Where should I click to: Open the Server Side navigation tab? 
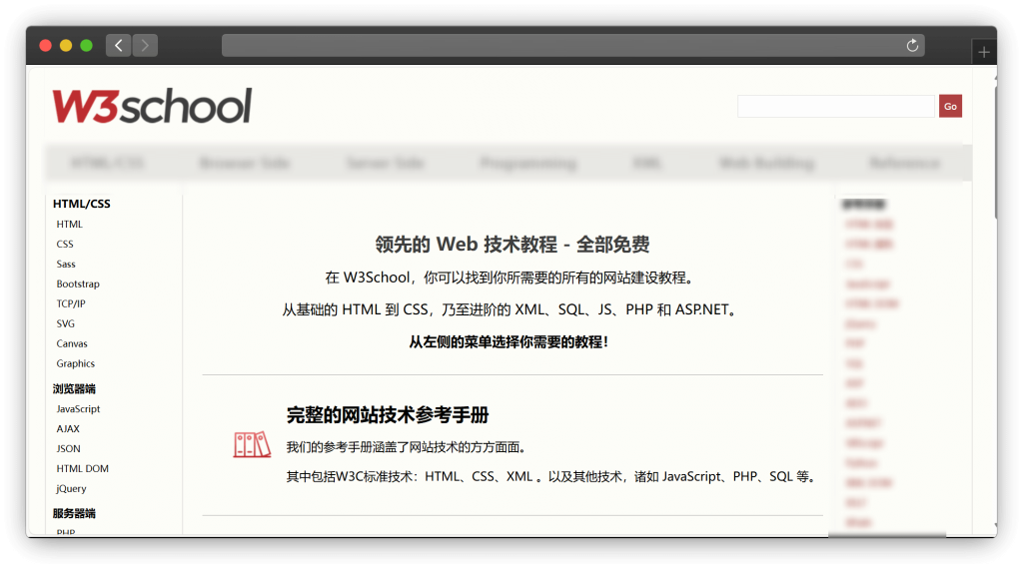pyautogui.click(x=386, y=163)
